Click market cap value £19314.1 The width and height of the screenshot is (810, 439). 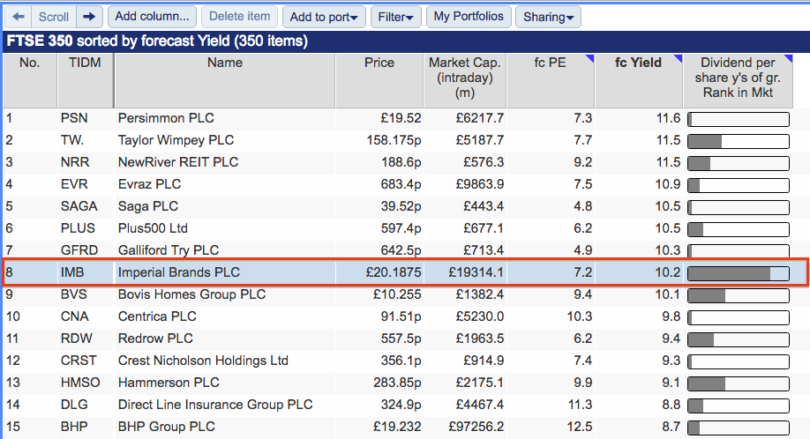[x=476, y=272]
